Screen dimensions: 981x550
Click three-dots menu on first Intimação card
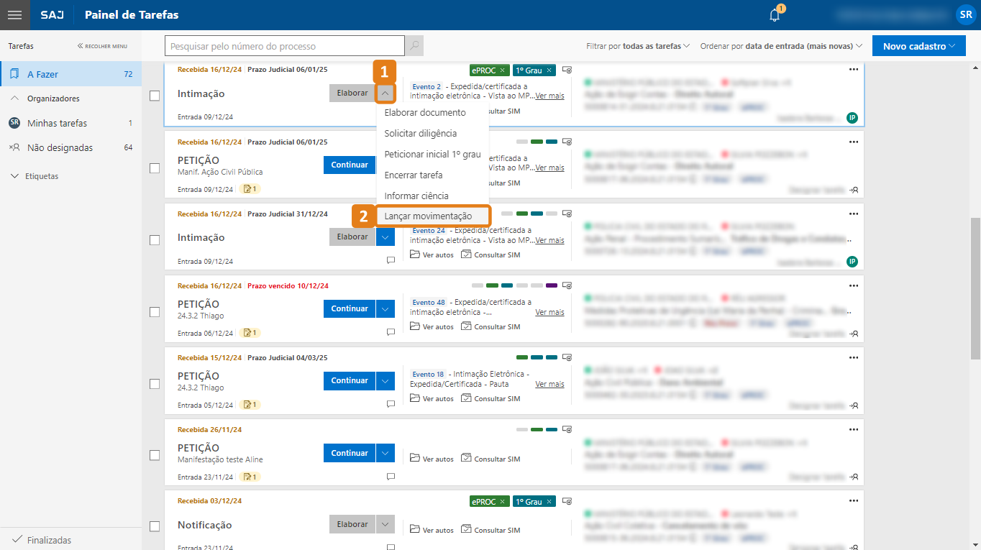pyautogui.click(x=853, y=70)
